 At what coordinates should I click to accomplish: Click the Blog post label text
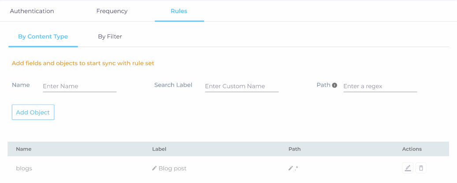(172, 168)
